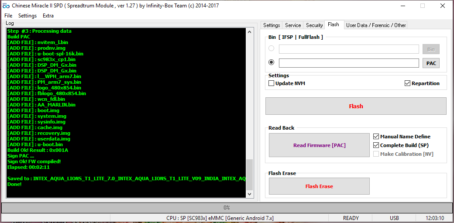Click the READY status indicator
This screenshot has width=454, height=223.
[351, 218]
